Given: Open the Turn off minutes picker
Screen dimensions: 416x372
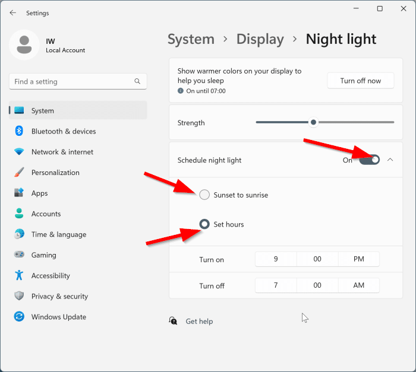Looking at the screenshot, I should tap(317, 285).
